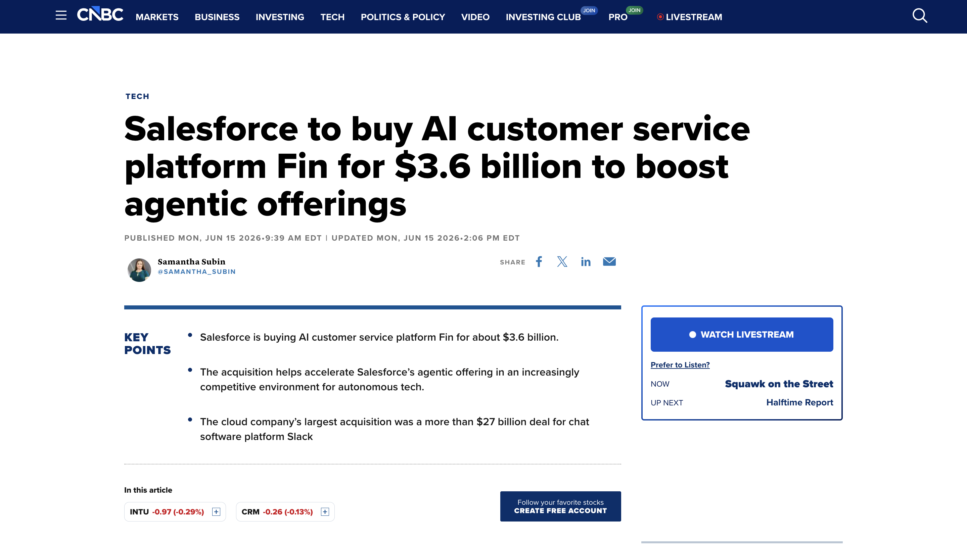The width and height of the screenshot is (967, 545).
Task: Add CRM to watchlist plus icon
Action: [x=325, y=512]
